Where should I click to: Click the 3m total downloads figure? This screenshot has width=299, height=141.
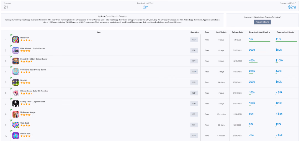146,7
